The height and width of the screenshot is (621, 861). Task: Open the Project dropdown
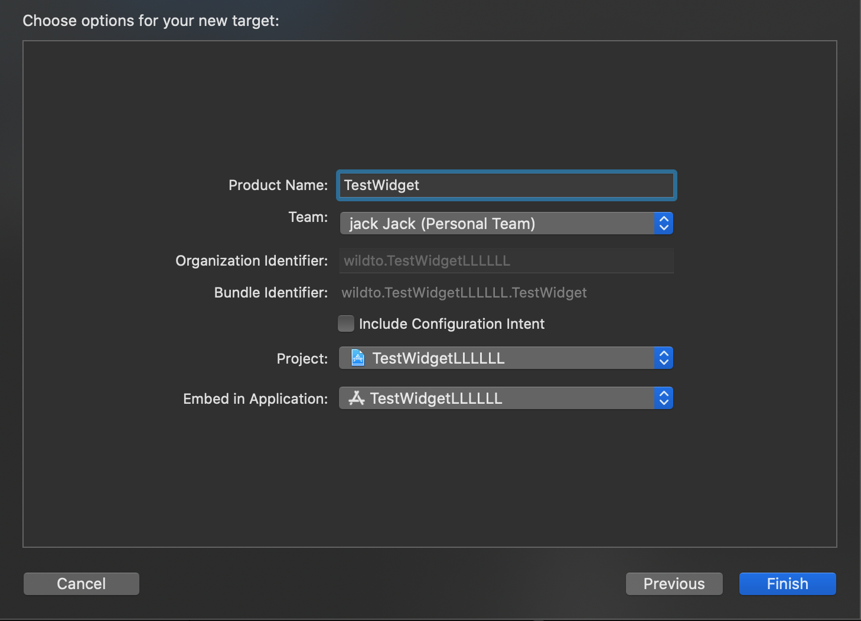click(506, 358)
